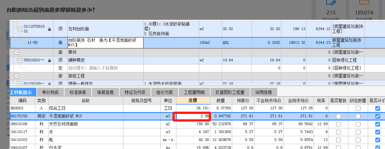385x149 pixels.
Task: Open the 组价方案 tab
Action: 164,92
